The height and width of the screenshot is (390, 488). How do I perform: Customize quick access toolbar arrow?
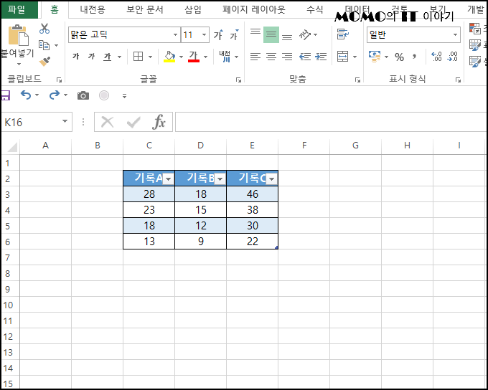coord(124,96)
